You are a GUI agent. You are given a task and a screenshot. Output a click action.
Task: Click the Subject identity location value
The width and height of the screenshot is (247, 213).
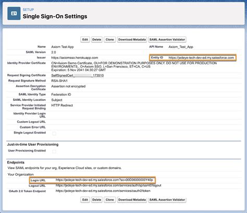57,100
